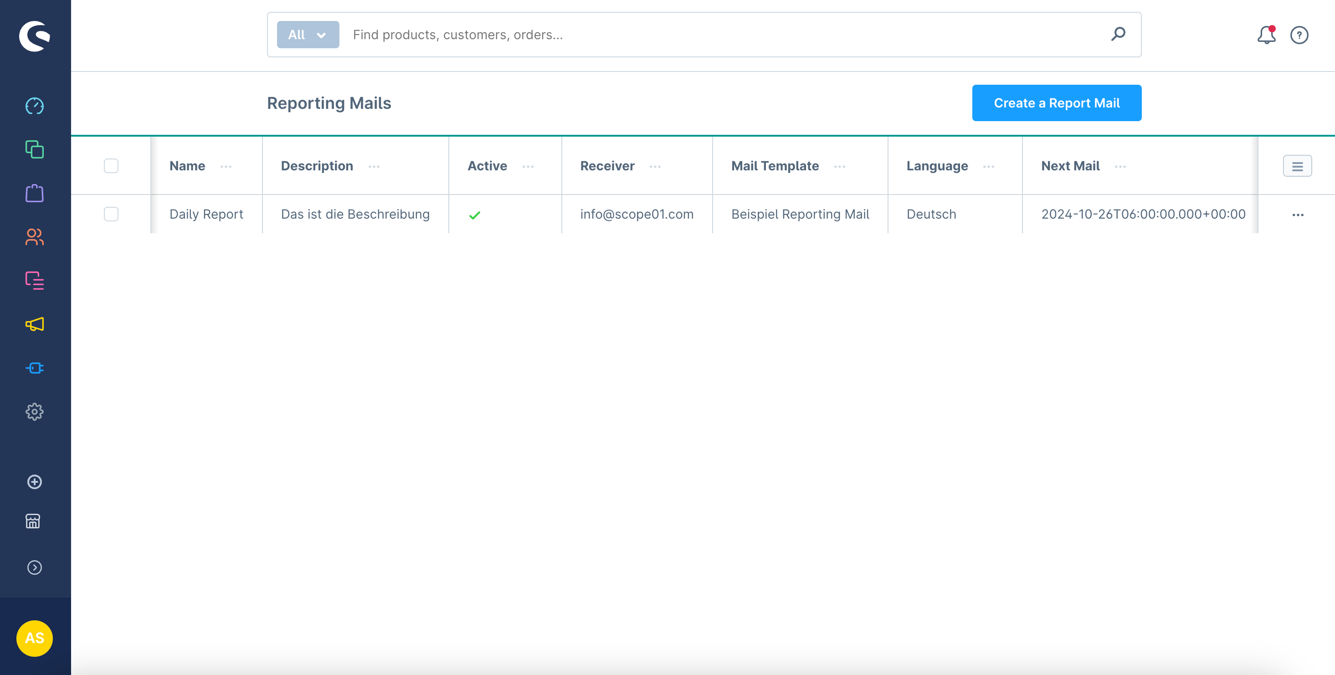This screenshot has width=1335, height=675.
Task: Open the Catalogues sidebar icon
Action: 35,150
